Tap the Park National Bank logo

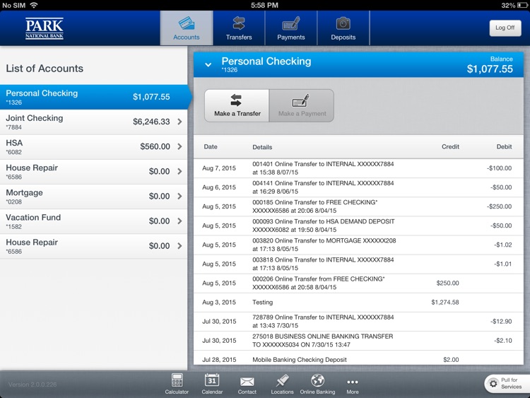[x=45, y=28]
